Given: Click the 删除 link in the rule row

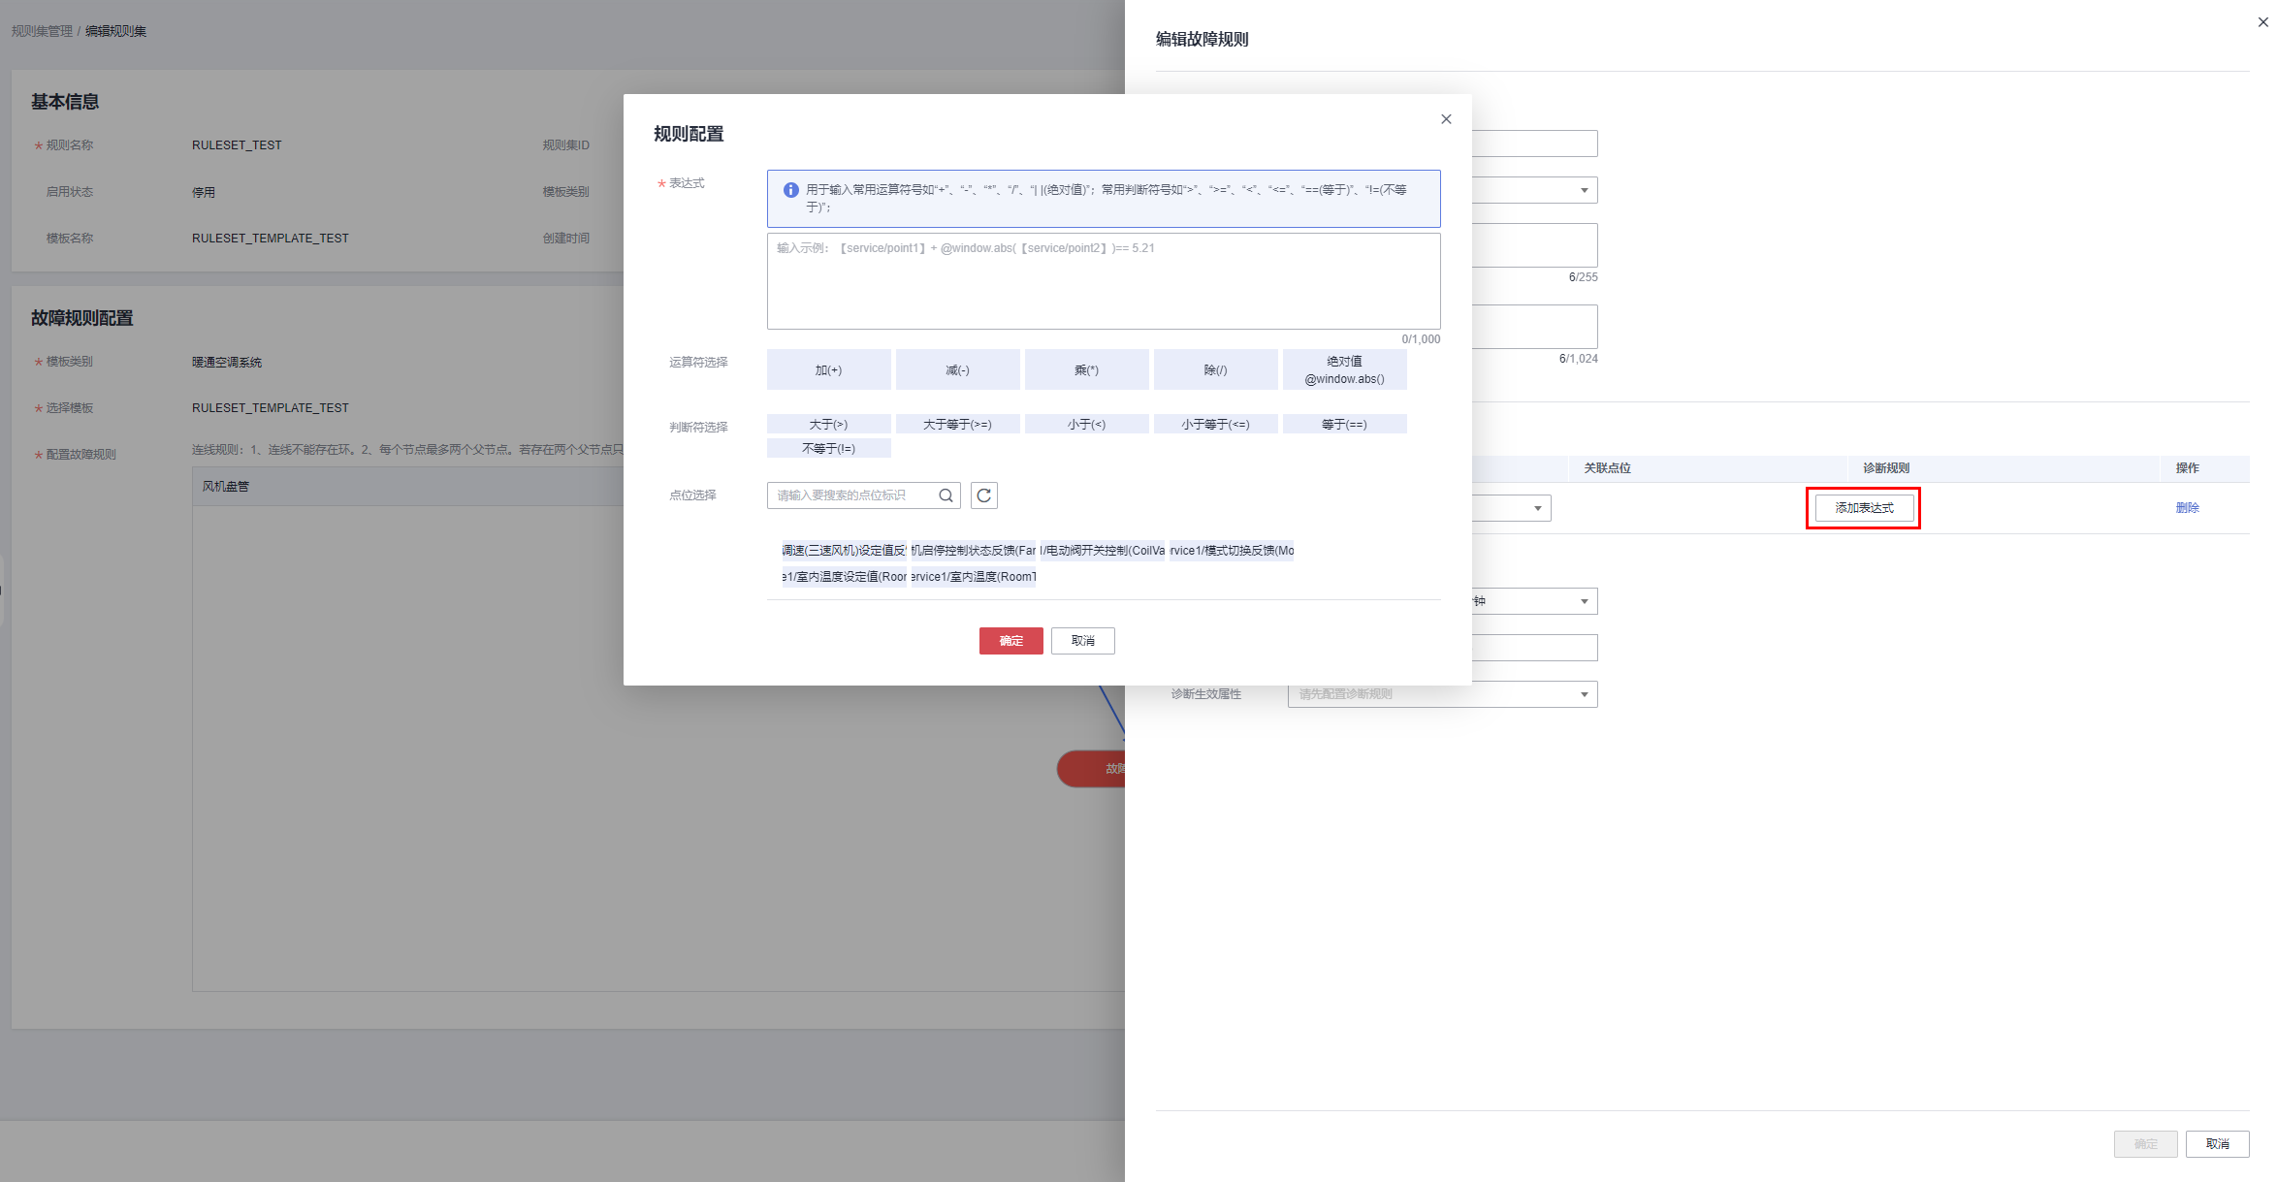Looking at the screenshot, I should (x=2187, y=508).
